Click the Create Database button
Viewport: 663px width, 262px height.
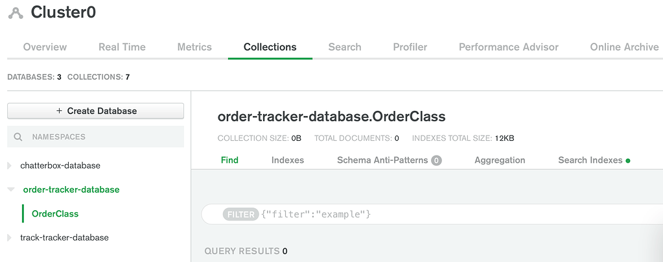click(x=95, y=111)
